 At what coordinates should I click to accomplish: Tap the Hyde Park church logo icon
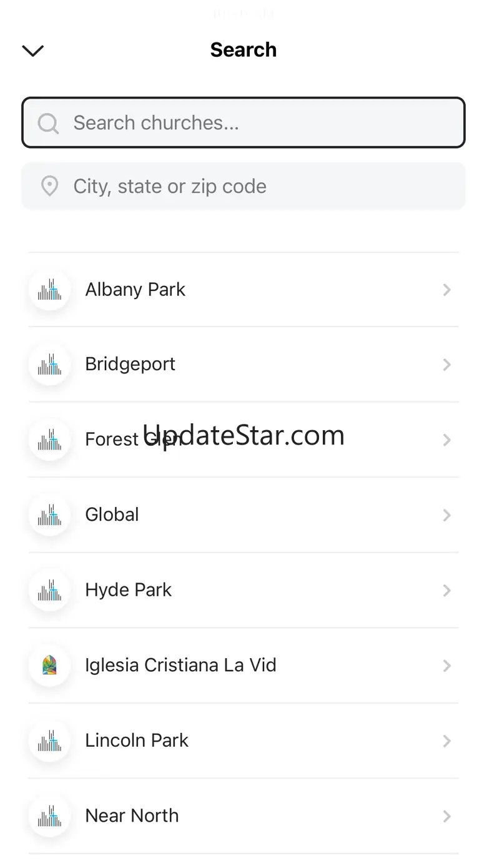tap(49, 591)
